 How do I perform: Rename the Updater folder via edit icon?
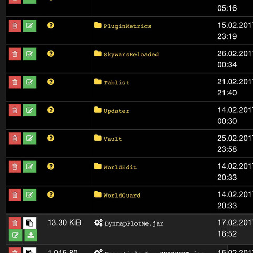point(30,110)
